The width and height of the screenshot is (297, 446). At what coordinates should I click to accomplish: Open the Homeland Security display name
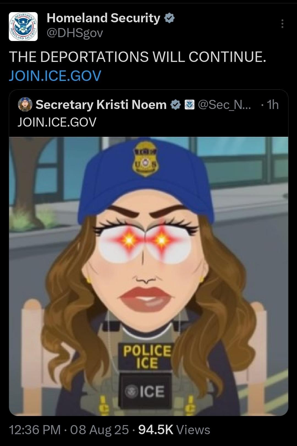(x=103, y=18)
